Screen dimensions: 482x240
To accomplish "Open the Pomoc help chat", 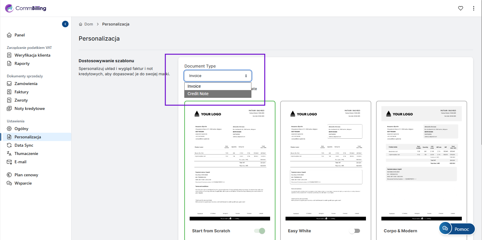I will (457, 229).
